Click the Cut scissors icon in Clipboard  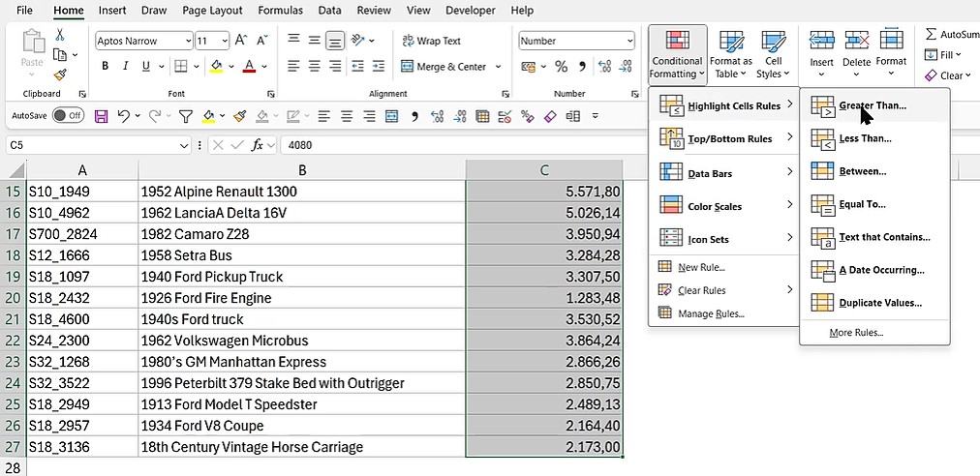60,35
